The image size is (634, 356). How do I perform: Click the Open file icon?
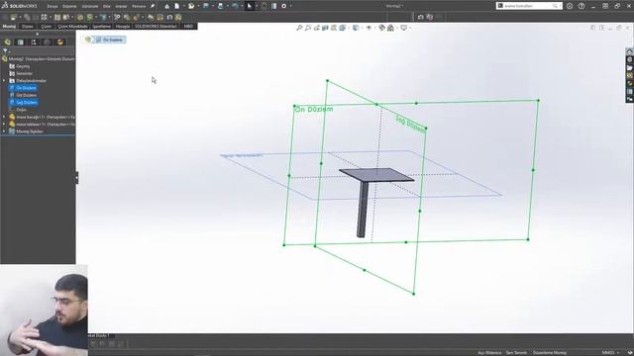coord(191,6)
